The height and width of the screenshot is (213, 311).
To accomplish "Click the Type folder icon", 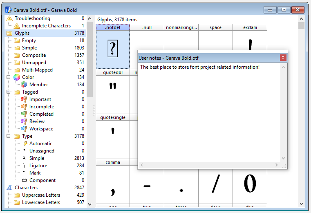I will click(17, 136).
